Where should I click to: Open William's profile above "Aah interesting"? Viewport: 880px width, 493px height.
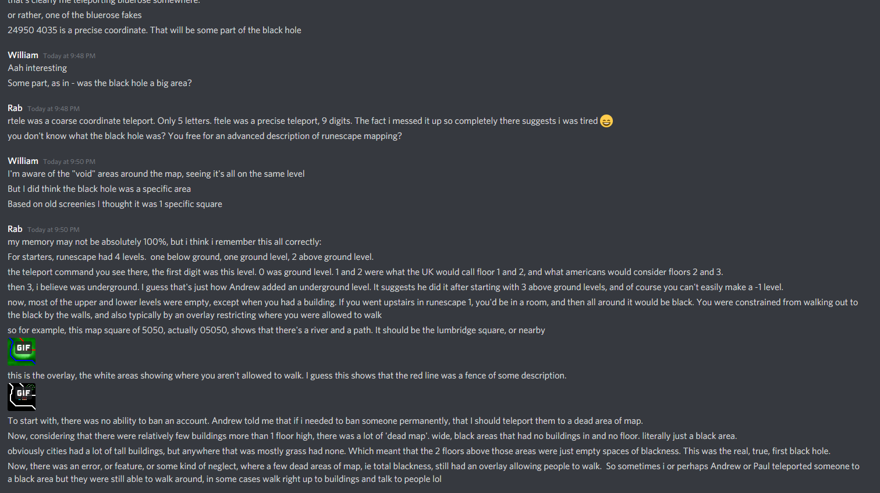23,55
